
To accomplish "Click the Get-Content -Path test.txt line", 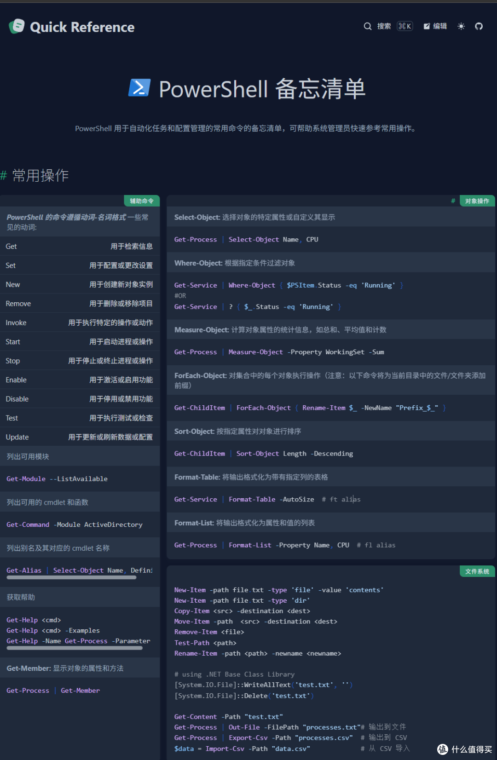I will [229, 717].
